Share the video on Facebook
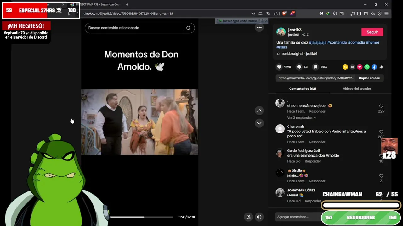This screenshot has height=226, width=403. [374, 67]
